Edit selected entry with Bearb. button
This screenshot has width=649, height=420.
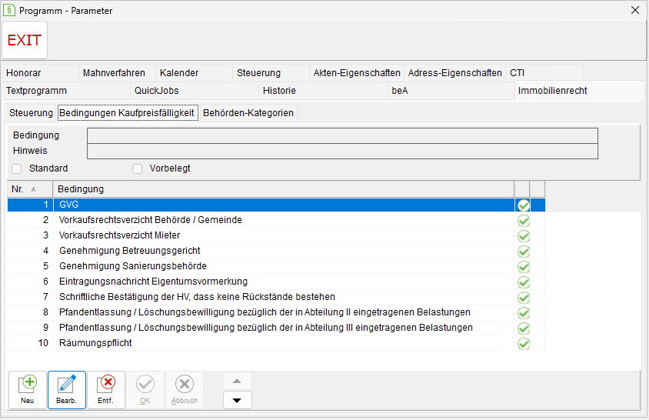click(67, 390)
